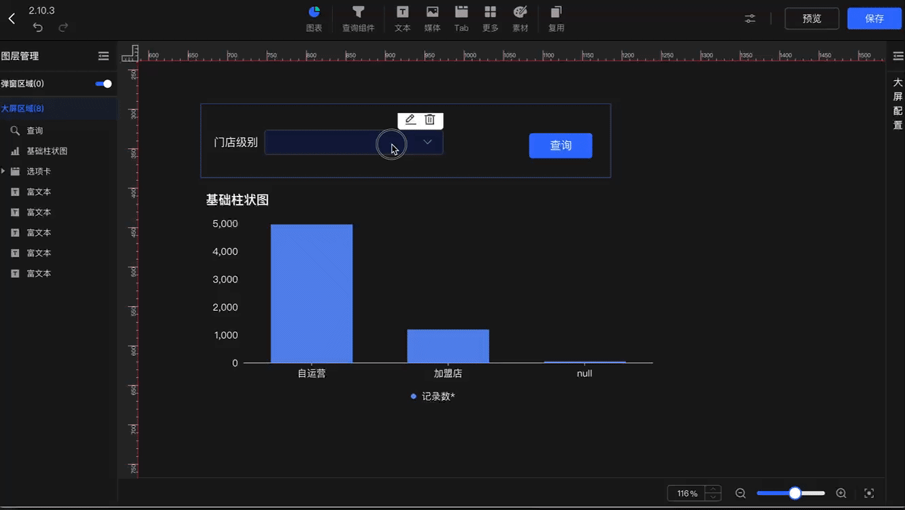The height and width of the screenshot is (510, 905).
Task: Undo the last action
Action: [x=38, y=27]
